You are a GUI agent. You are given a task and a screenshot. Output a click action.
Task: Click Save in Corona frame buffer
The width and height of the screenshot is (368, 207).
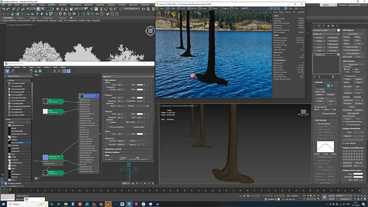tap(161, 8)
